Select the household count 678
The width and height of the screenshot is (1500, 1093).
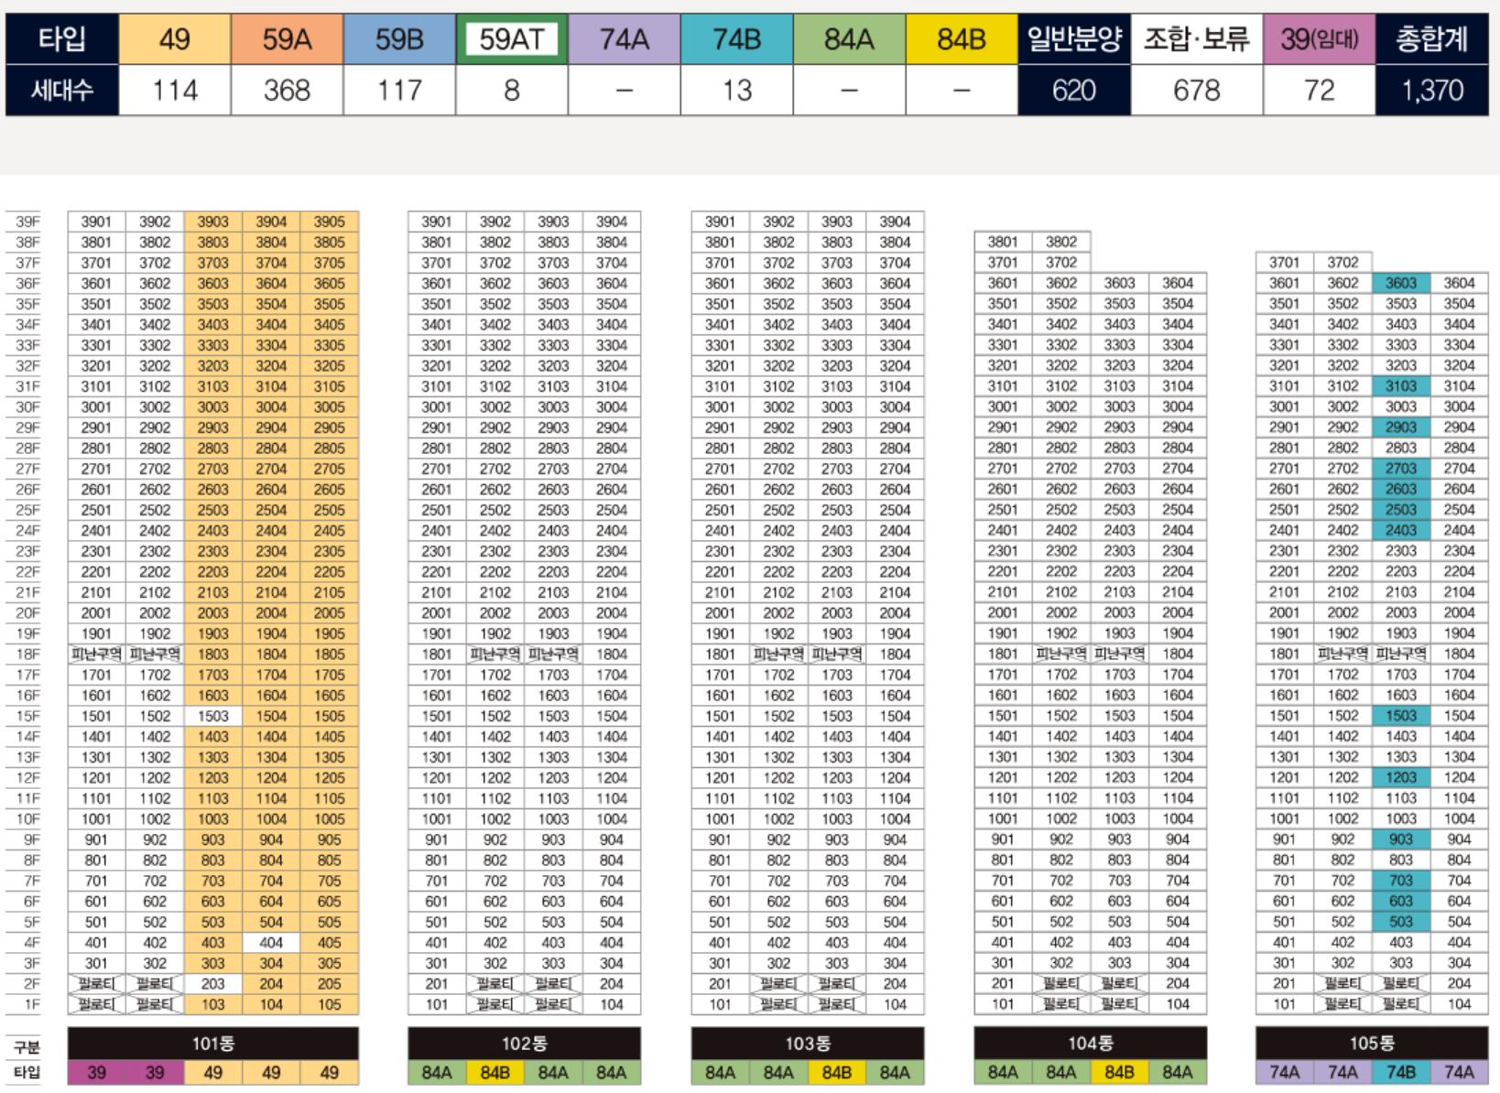[1197, 90]
